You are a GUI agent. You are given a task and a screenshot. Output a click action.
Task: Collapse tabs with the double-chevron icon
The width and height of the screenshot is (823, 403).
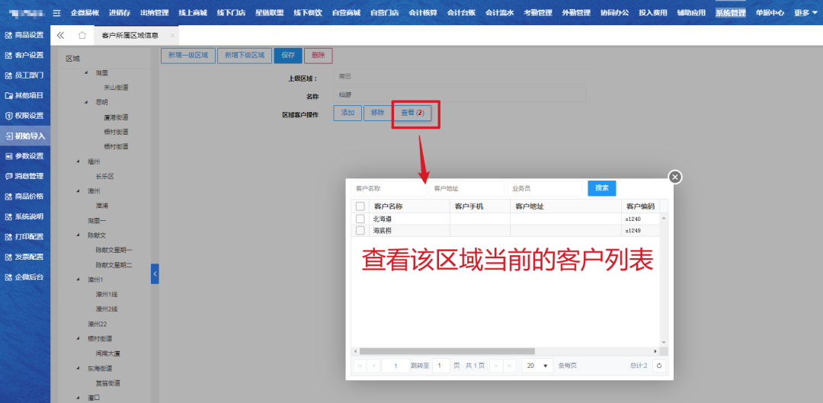tap(61, 35)
